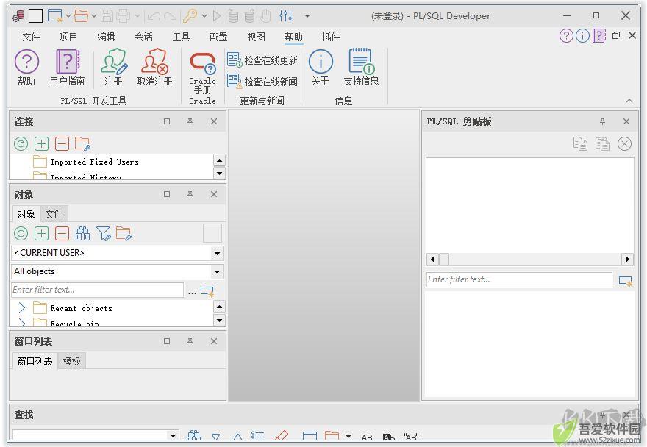This screenshot has height=447, width=647.
Task: Pin the 窗口列表 panel
Action: click(190, 341)
